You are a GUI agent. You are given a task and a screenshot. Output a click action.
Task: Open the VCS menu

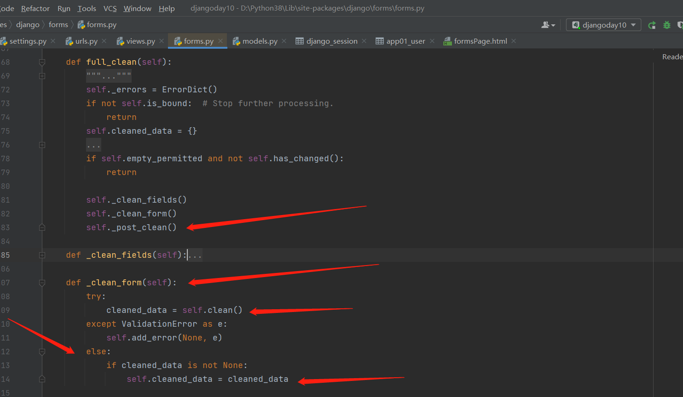point(110,8)
